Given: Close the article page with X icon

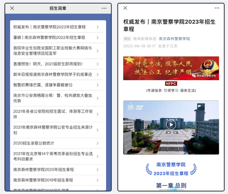Looking at the screenshot, I should tap(125, 8).
